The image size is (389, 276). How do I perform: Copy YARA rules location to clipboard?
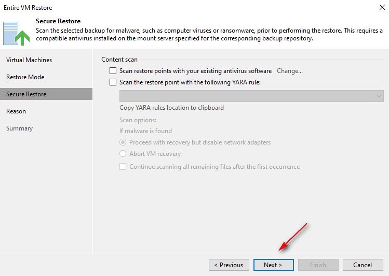171,108
